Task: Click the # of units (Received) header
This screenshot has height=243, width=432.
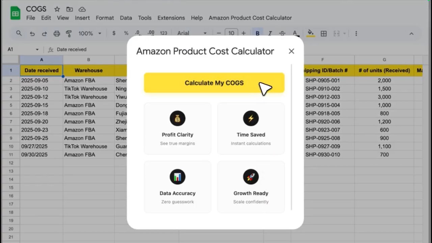Action: point(384,71)
